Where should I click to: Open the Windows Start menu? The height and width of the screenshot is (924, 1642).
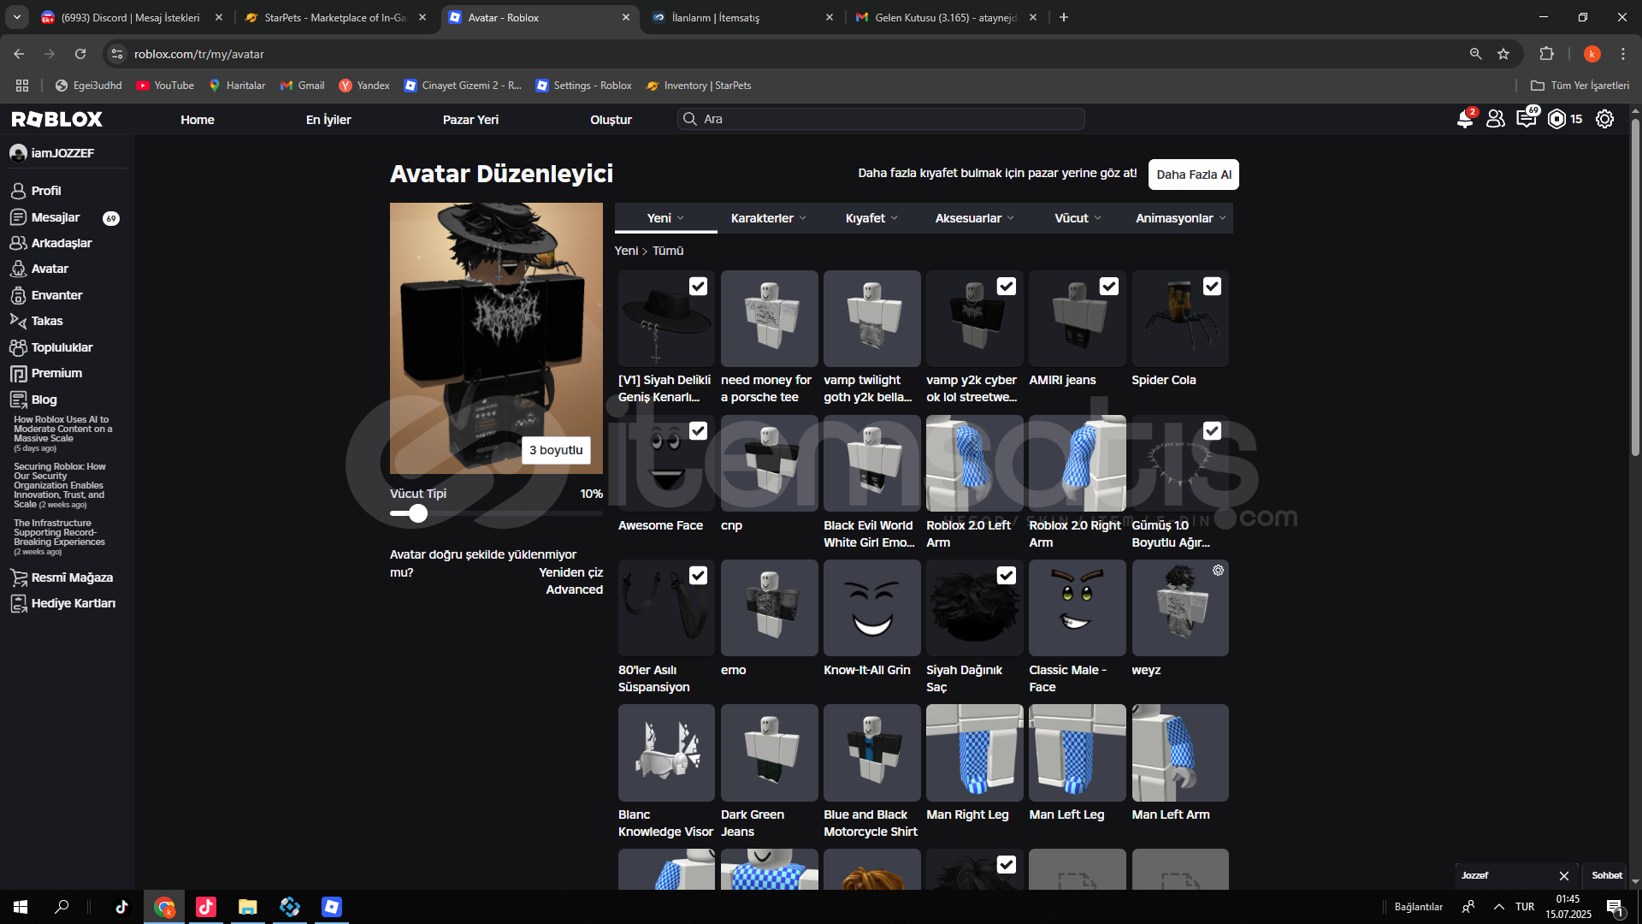click(x=21, y=907)
